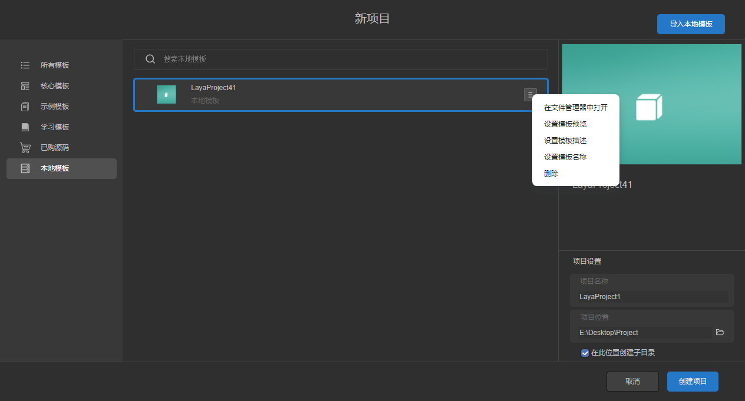Click 设置模板描述 in the context menu

(565, 141)
